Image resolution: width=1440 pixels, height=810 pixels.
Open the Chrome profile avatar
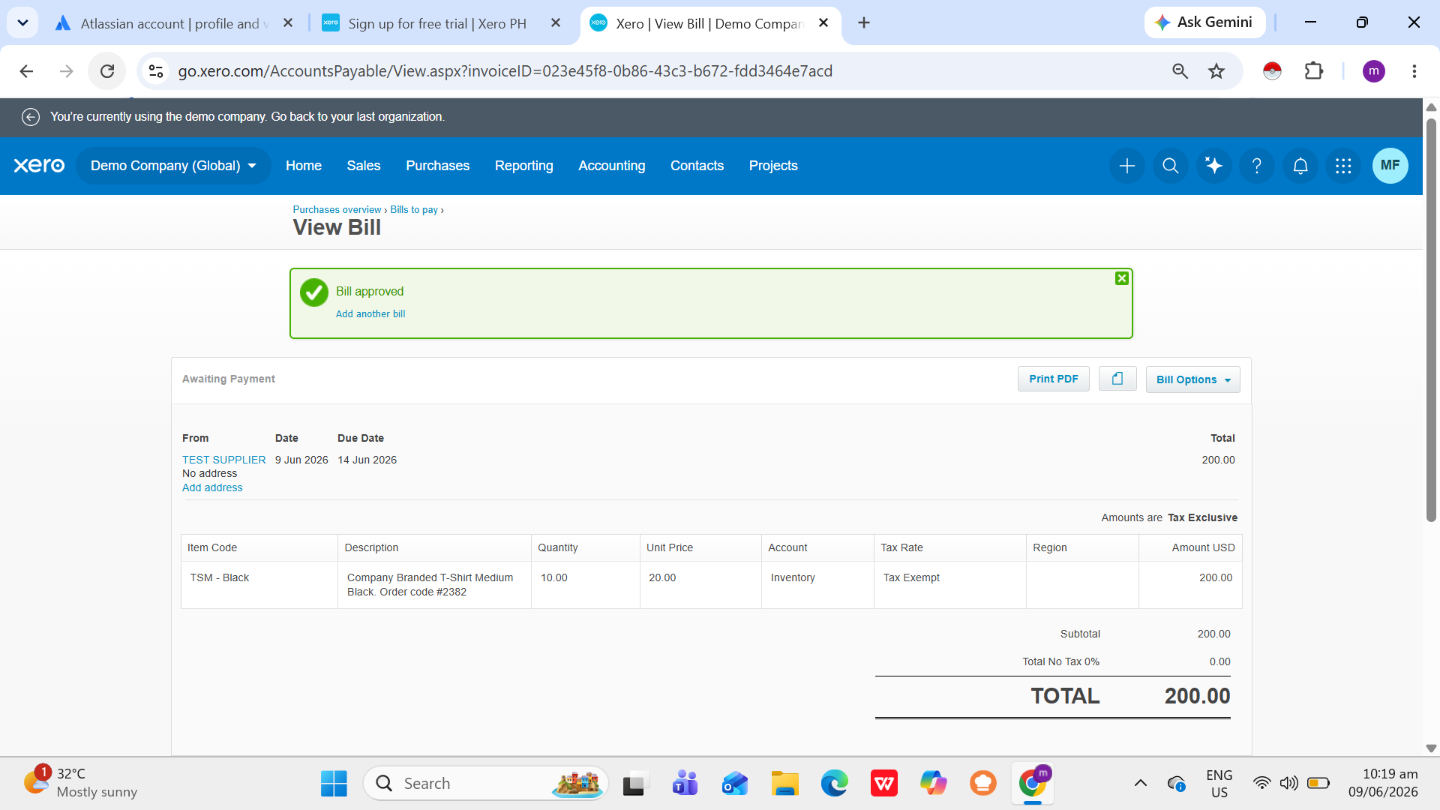coord(1374,71)
